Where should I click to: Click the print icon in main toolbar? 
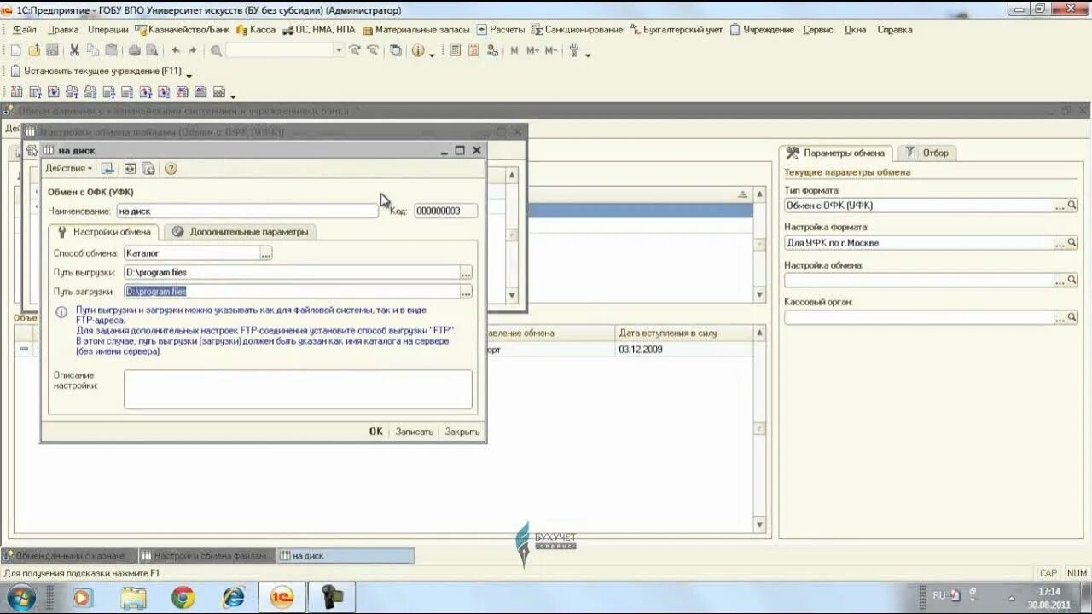[x=134, y=51]
